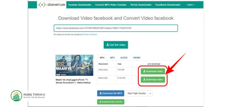Image resolution: width=226 pixels, height=107 pixels.
Task: Go to Convert MP3 Video Youtube
Action: coord(111,5)
